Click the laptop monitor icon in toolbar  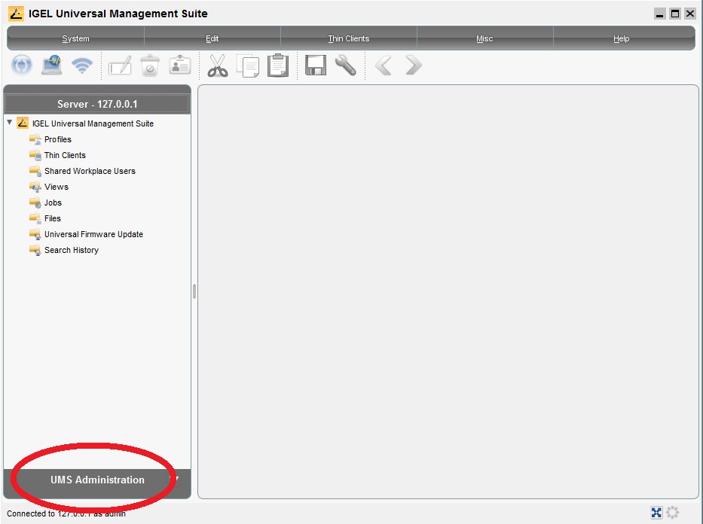(x=52, y=65)
